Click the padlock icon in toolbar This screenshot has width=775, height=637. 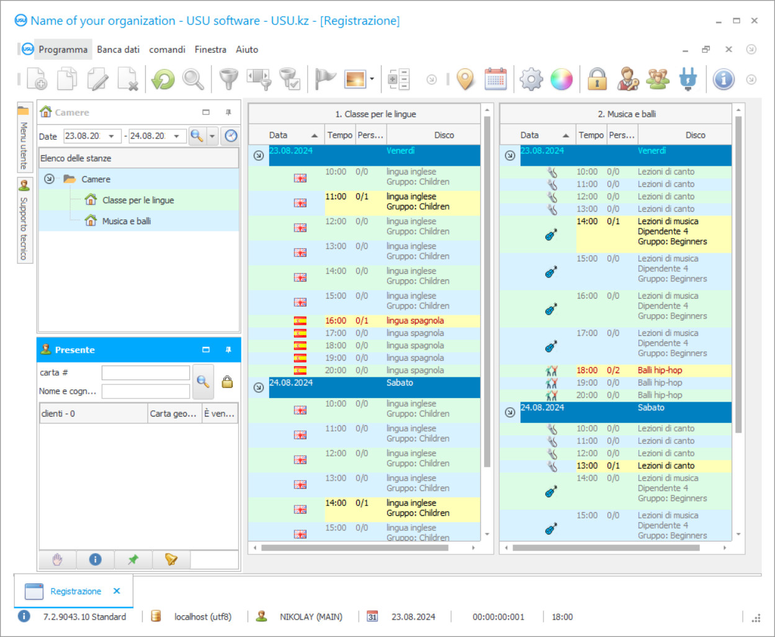pyautogui.click(x=597, y=79)
